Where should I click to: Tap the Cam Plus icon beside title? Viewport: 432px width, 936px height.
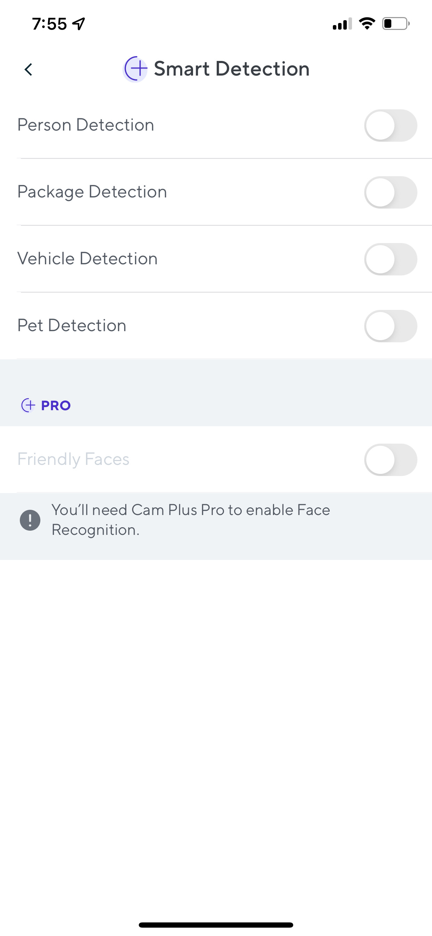(135, 69)
